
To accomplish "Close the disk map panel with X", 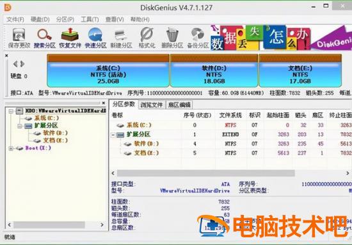I will (6, 56).
